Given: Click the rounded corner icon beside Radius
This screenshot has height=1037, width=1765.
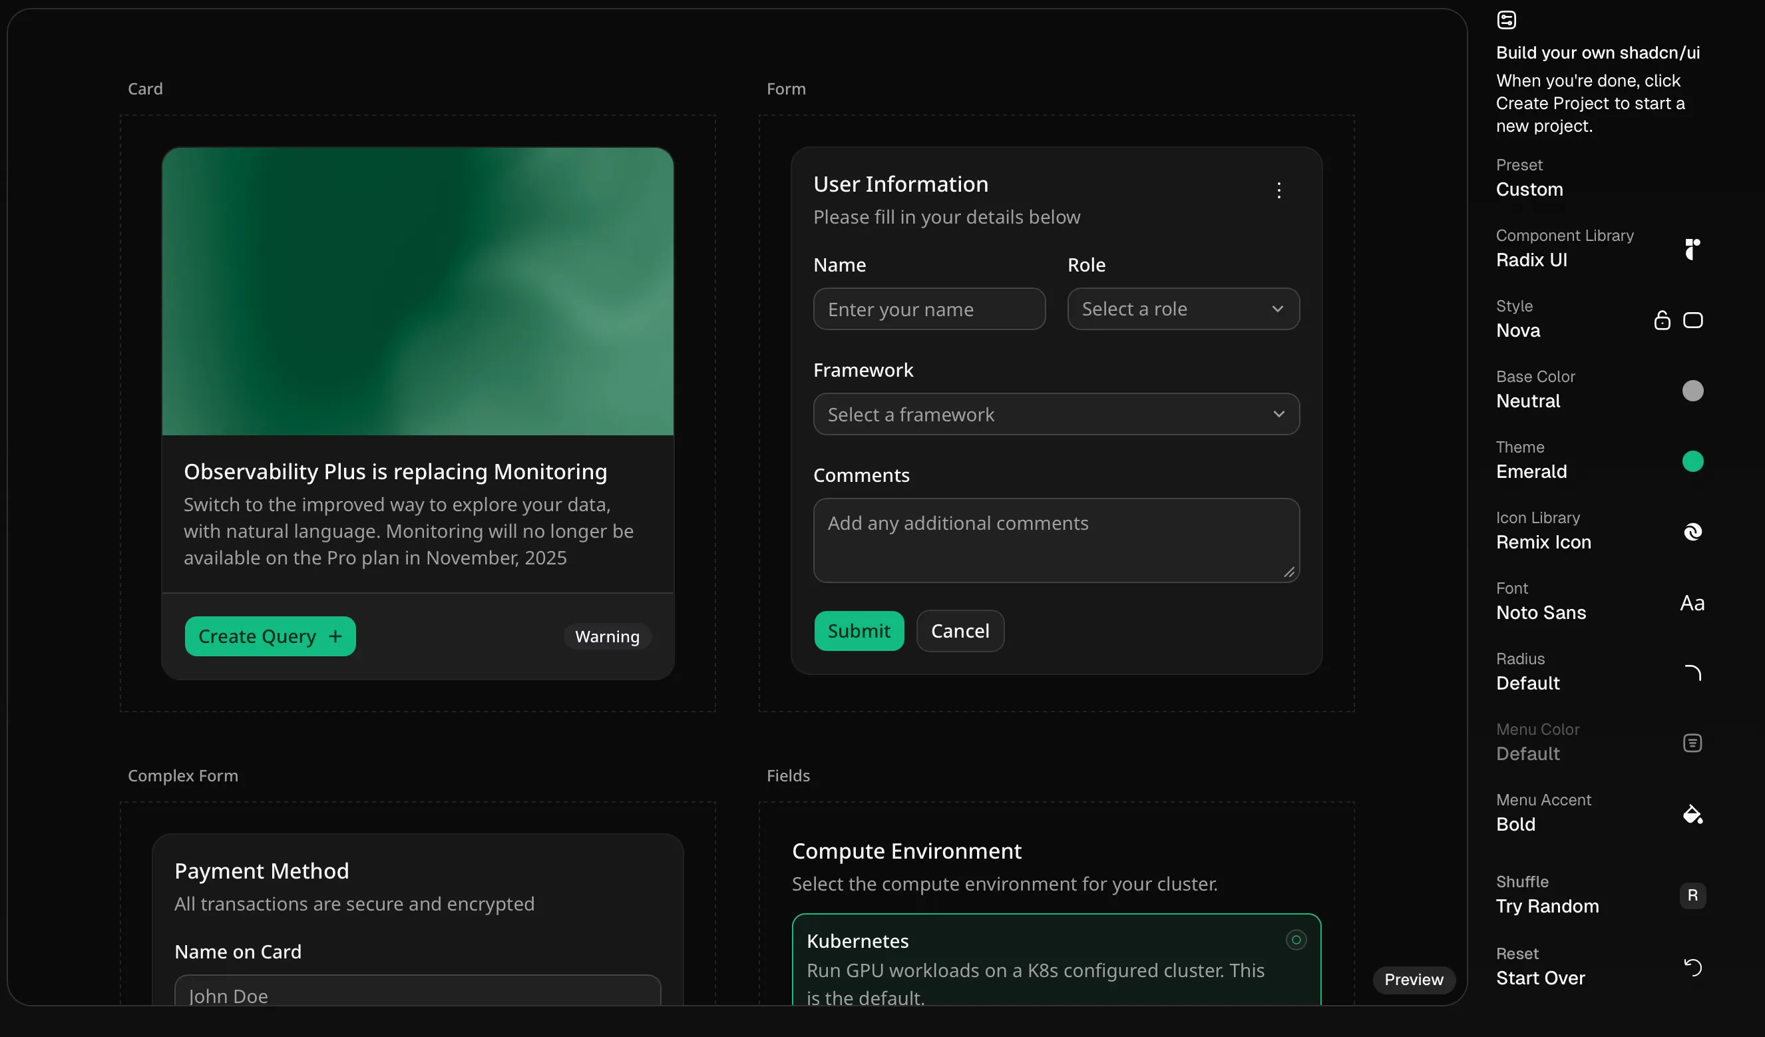Looking at the screenshot, I should pyautogui.click(x=1694, y=672).
